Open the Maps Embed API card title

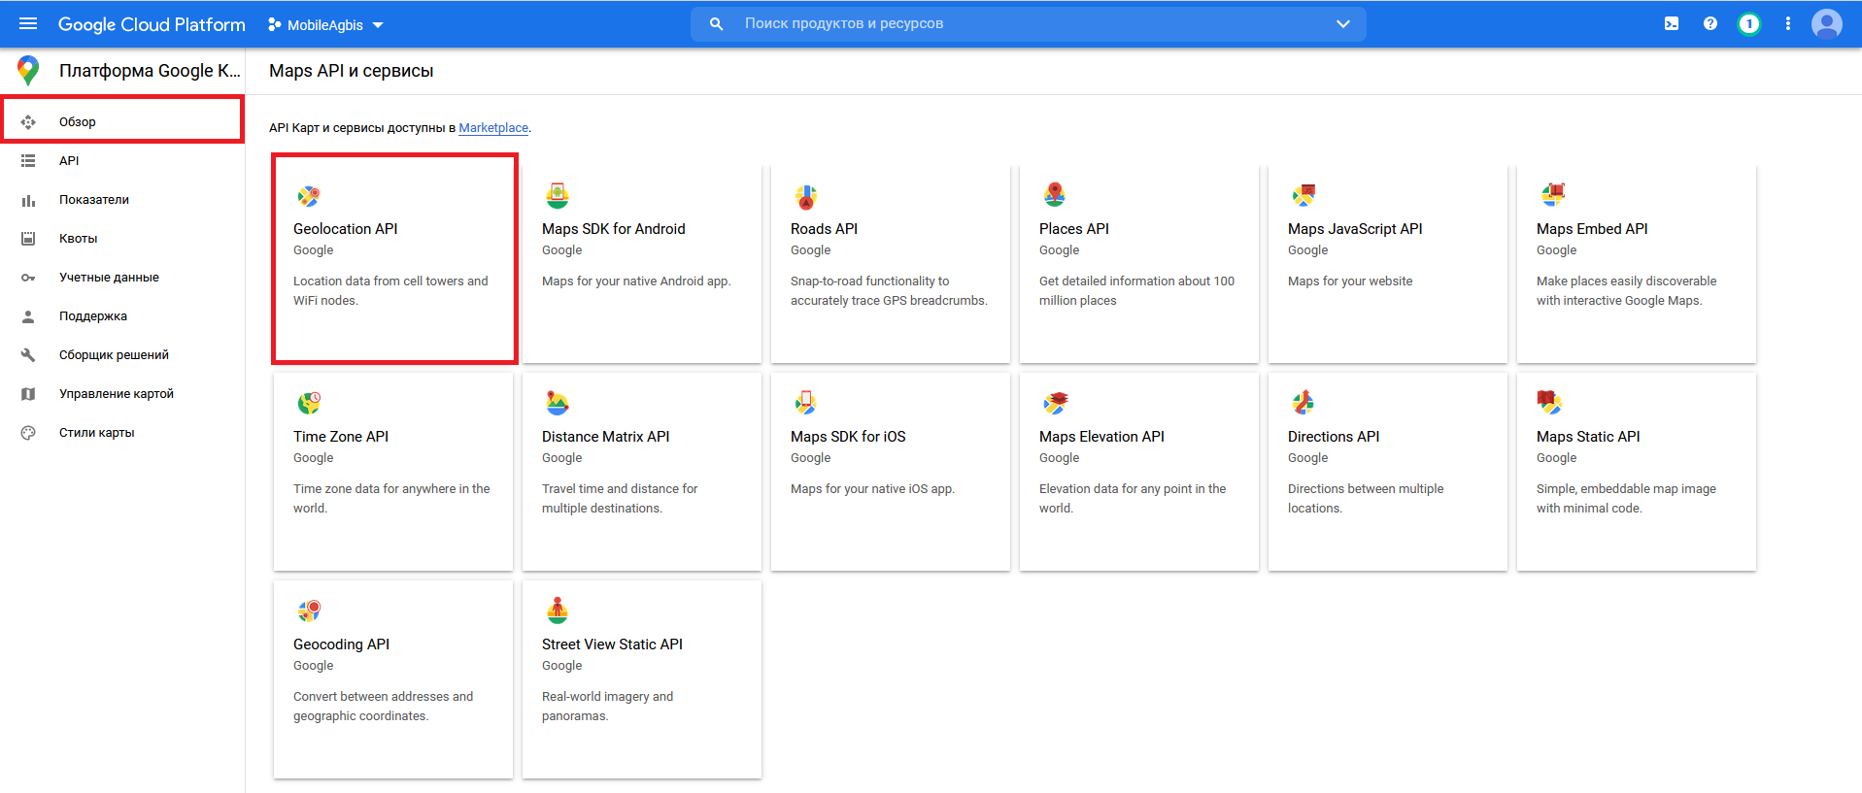1592,229
